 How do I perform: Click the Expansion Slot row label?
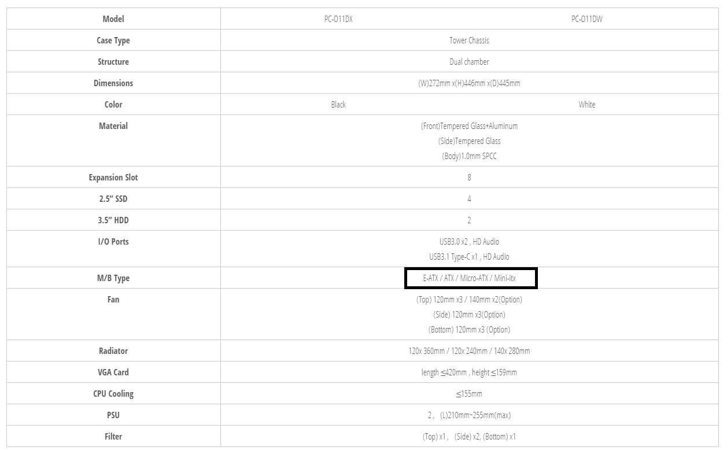point(113,178)
